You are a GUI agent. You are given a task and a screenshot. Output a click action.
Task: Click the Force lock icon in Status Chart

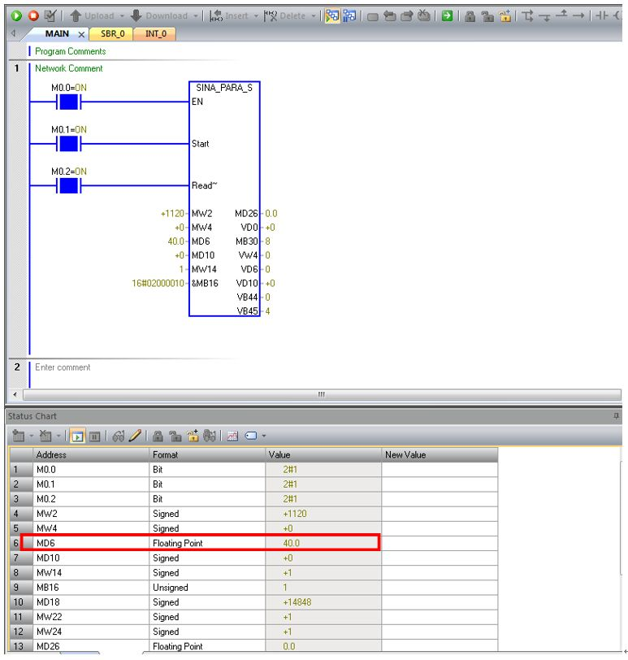(158, 436)
